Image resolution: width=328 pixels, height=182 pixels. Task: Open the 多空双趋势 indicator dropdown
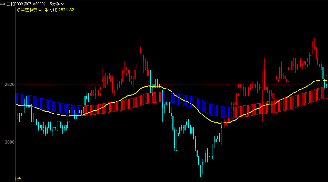[29, 10]
